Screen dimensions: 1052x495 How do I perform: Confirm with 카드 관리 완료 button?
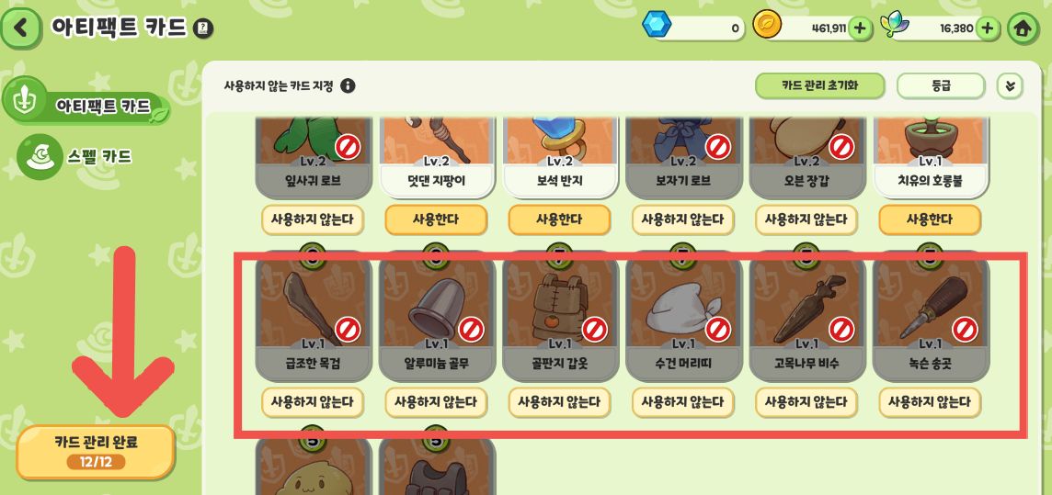click(96, 452)
